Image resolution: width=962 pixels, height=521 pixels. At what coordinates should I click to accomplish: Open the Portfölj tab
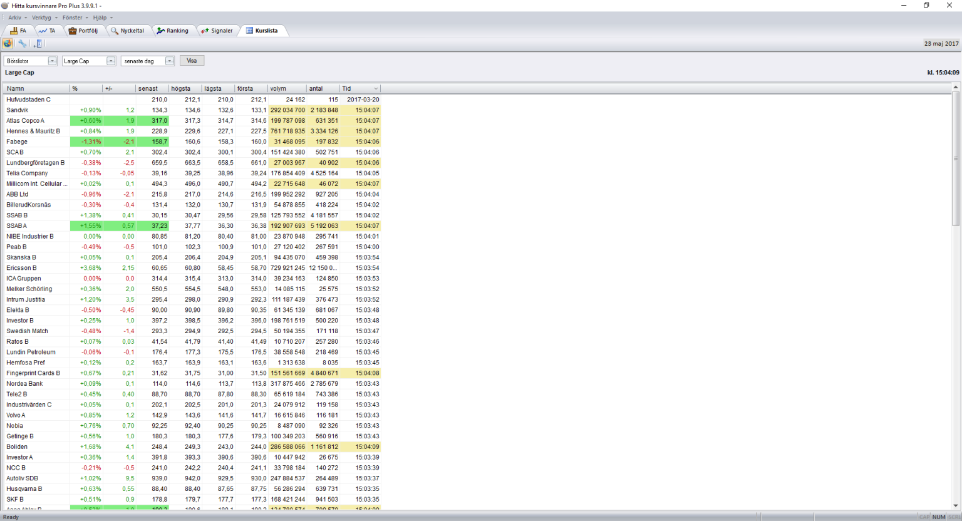point(83,31)
